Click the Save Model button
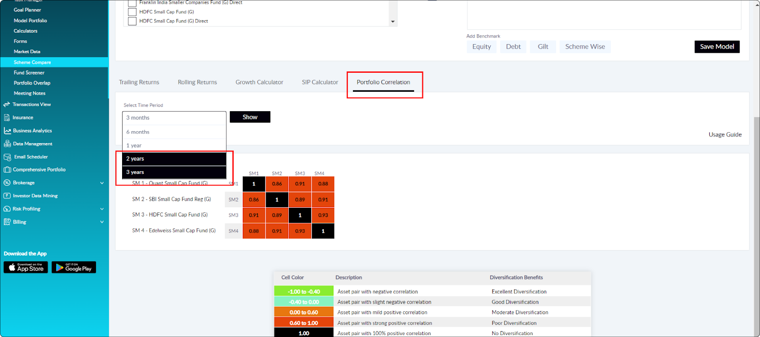This screenshot has width=760, height=337. coord(717,47)
